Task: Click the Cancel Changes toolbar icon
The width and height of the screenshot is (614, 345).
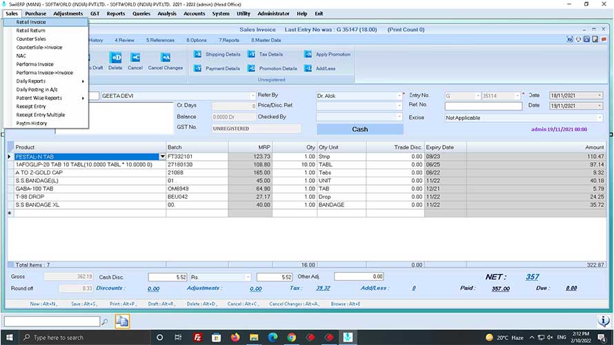Action: point(166,58)
